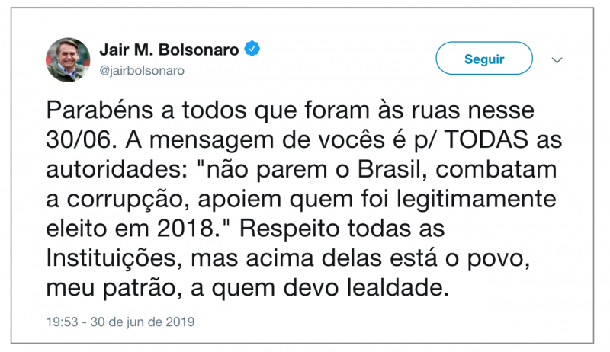Open Jair M. Bolsonaro's profile photo
Screen dimensions: 610x352
(x=69, y=60)
